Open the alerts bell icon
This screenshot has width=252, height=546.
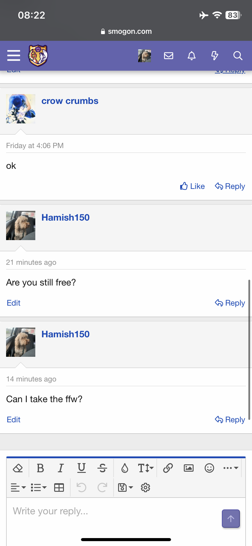191,55
